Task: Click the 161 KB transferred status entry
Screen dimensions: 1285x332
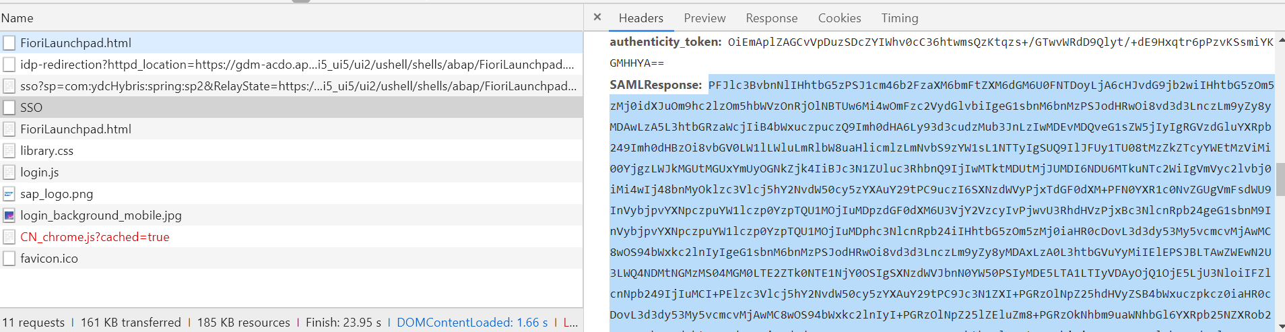Action: click(131, 323)
